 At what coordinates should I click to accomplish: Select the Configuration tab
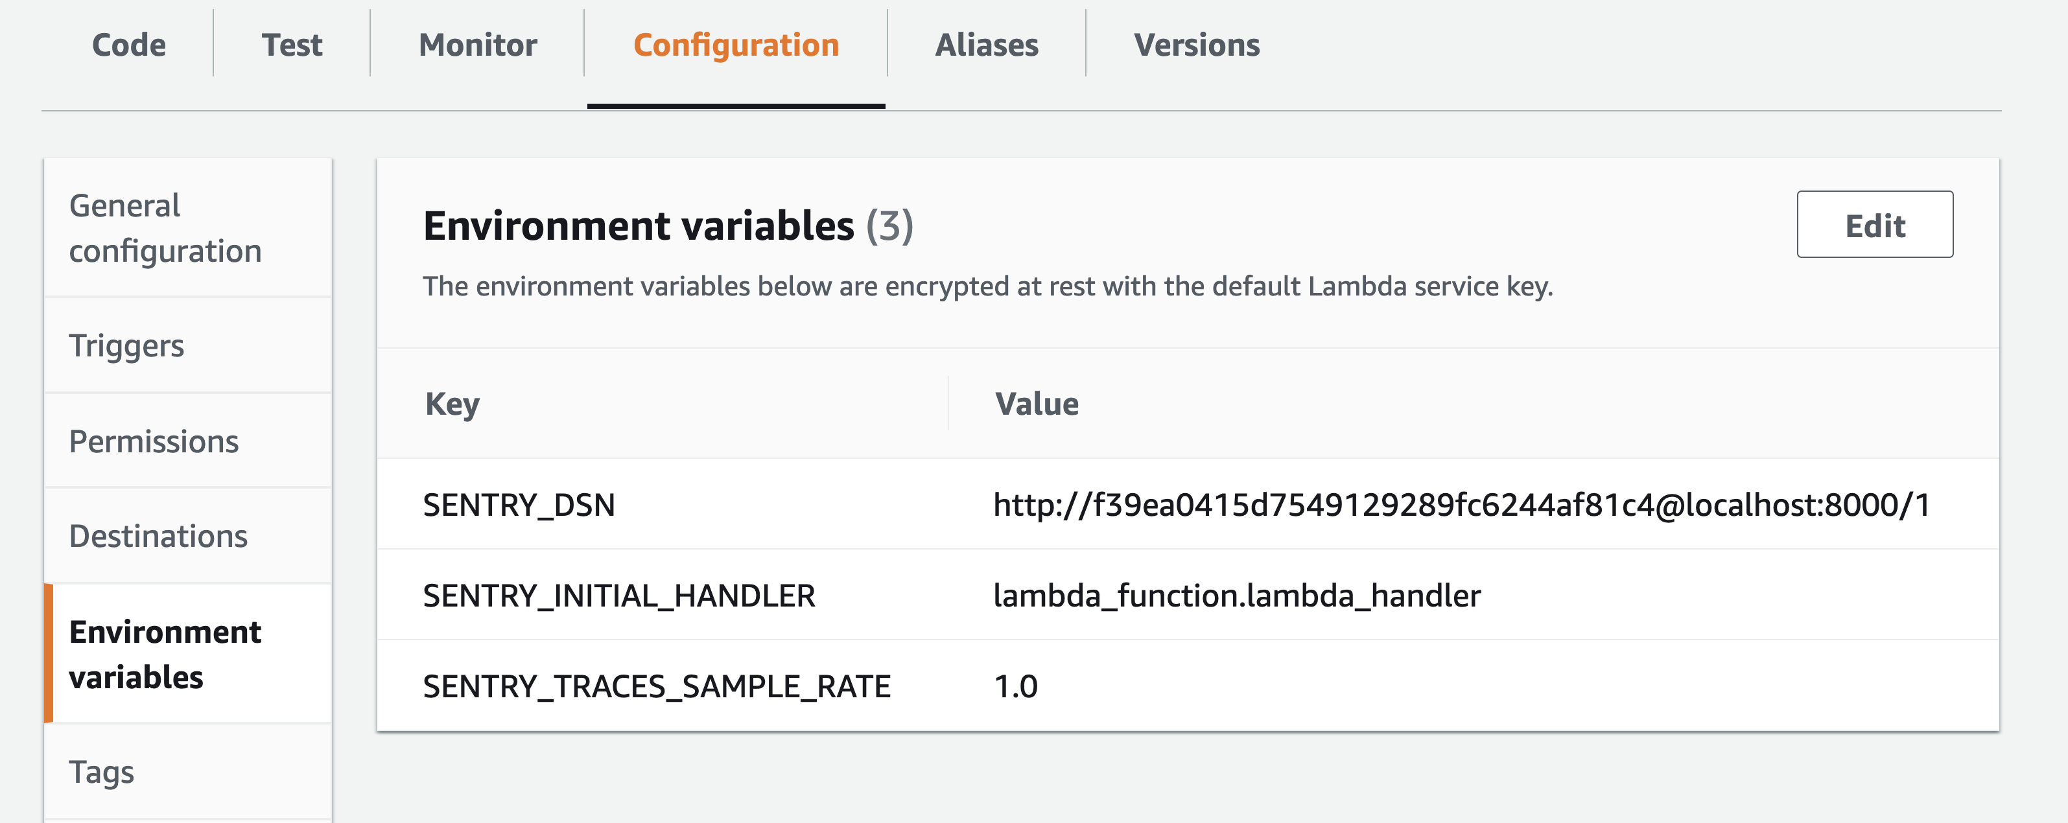tap(735, 45)
